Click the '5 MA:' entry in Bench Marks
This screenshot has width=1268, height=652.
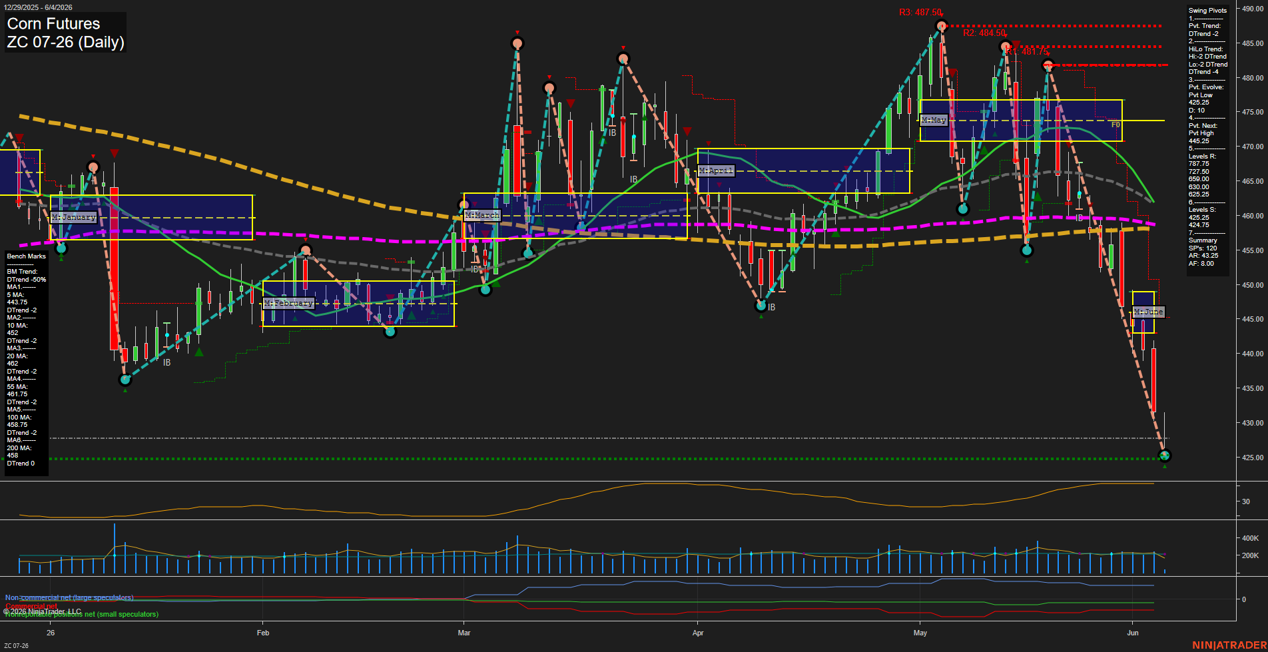(17, 295)
